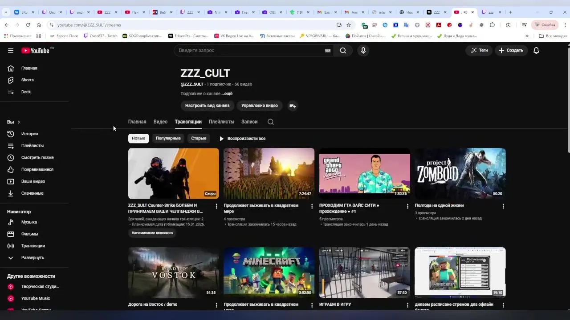Expand the Вы section chevron
570x320 pixels.
tap(19, 122)
